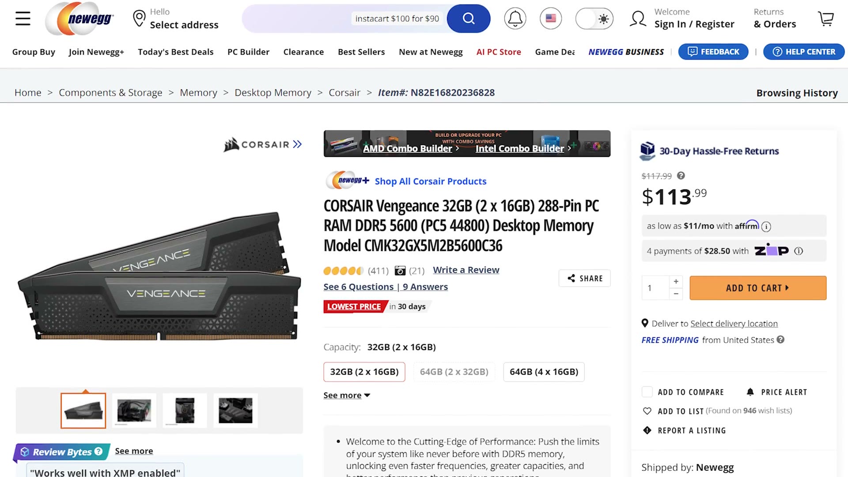Open Best Sellers
The width and height of the screenshot is (848, 477).
coord(361,52)
